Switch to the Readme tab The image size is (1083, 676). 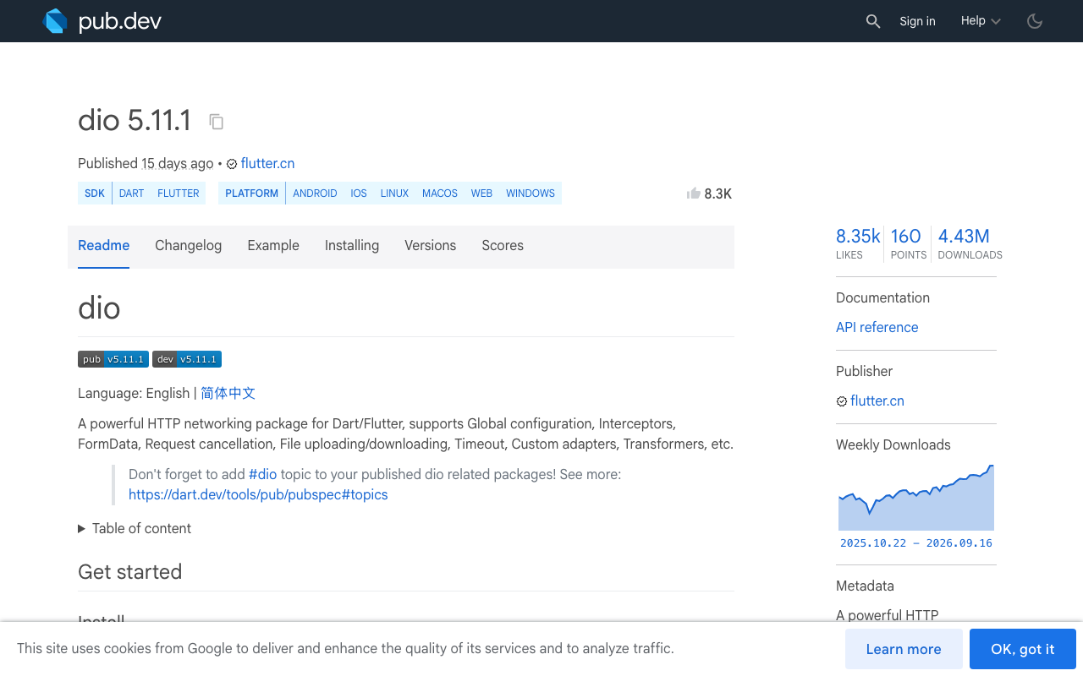[x=103, y=246]
